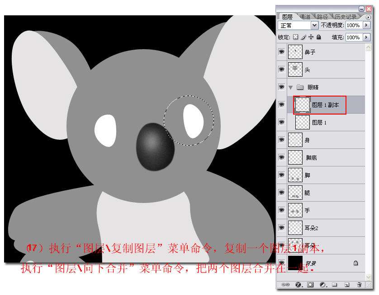
Task: Hide the 图层 1 layer
Action: tap(282, 122)
